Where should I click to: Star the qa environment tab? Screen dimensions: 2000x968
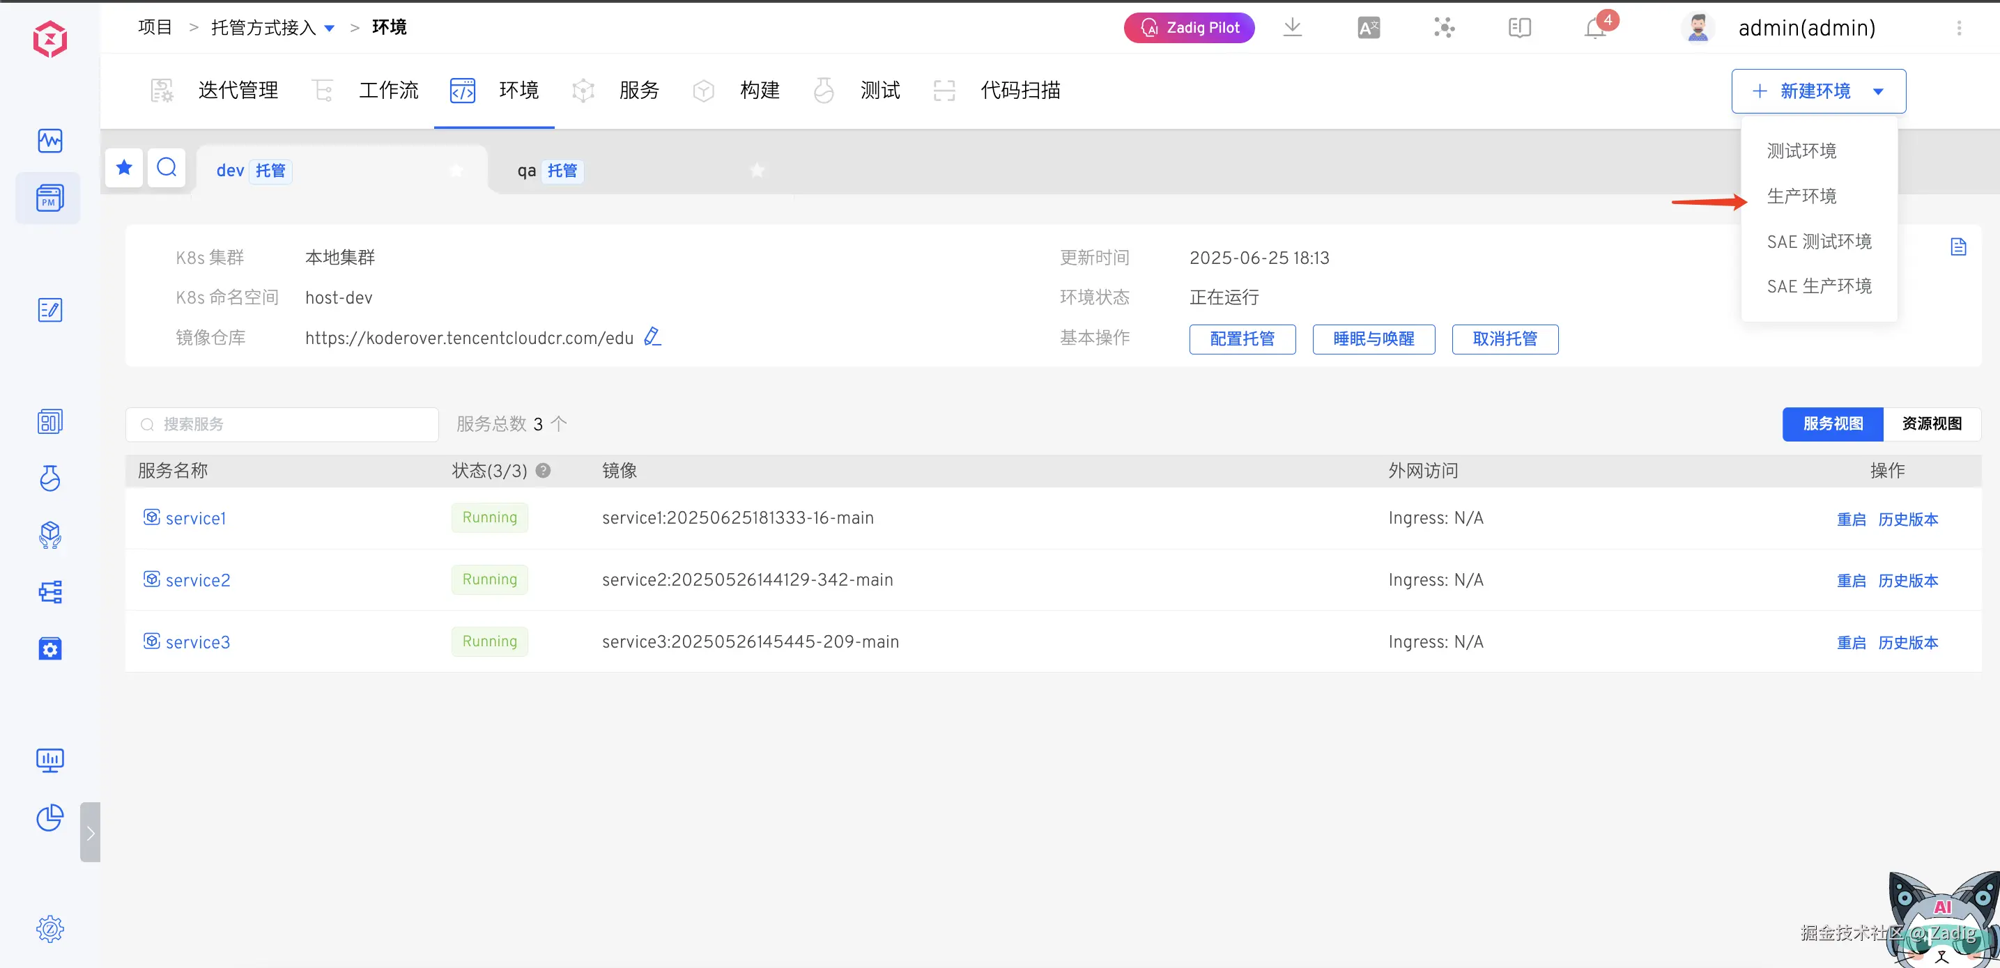pyautogui.click(x=757, y=170)
